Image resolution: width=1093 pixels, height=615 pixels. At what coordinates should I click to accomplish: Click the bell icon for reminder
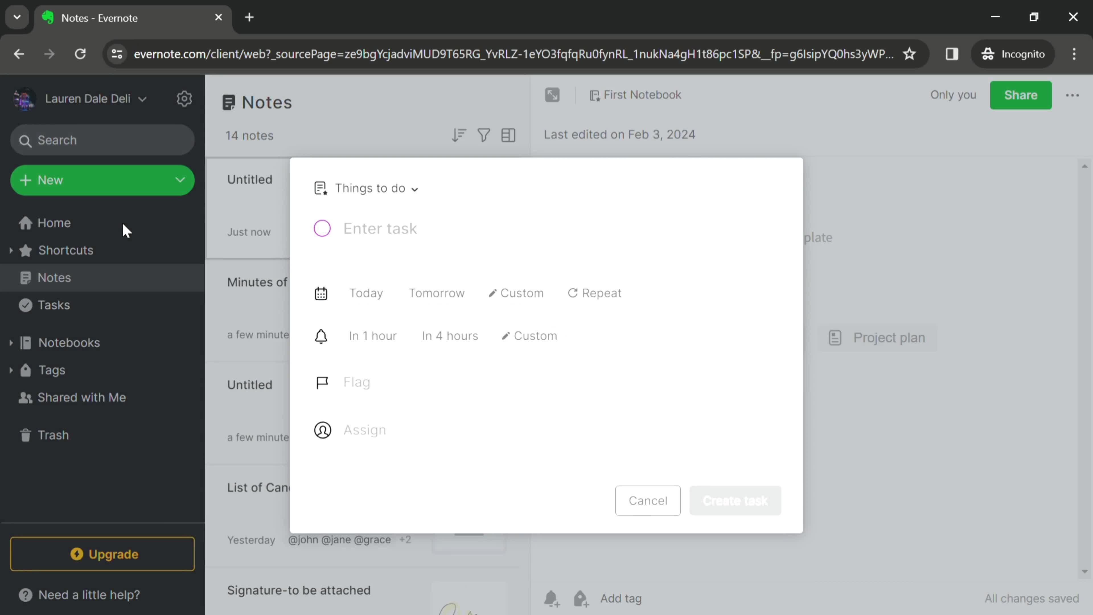(x=321, y=336)
